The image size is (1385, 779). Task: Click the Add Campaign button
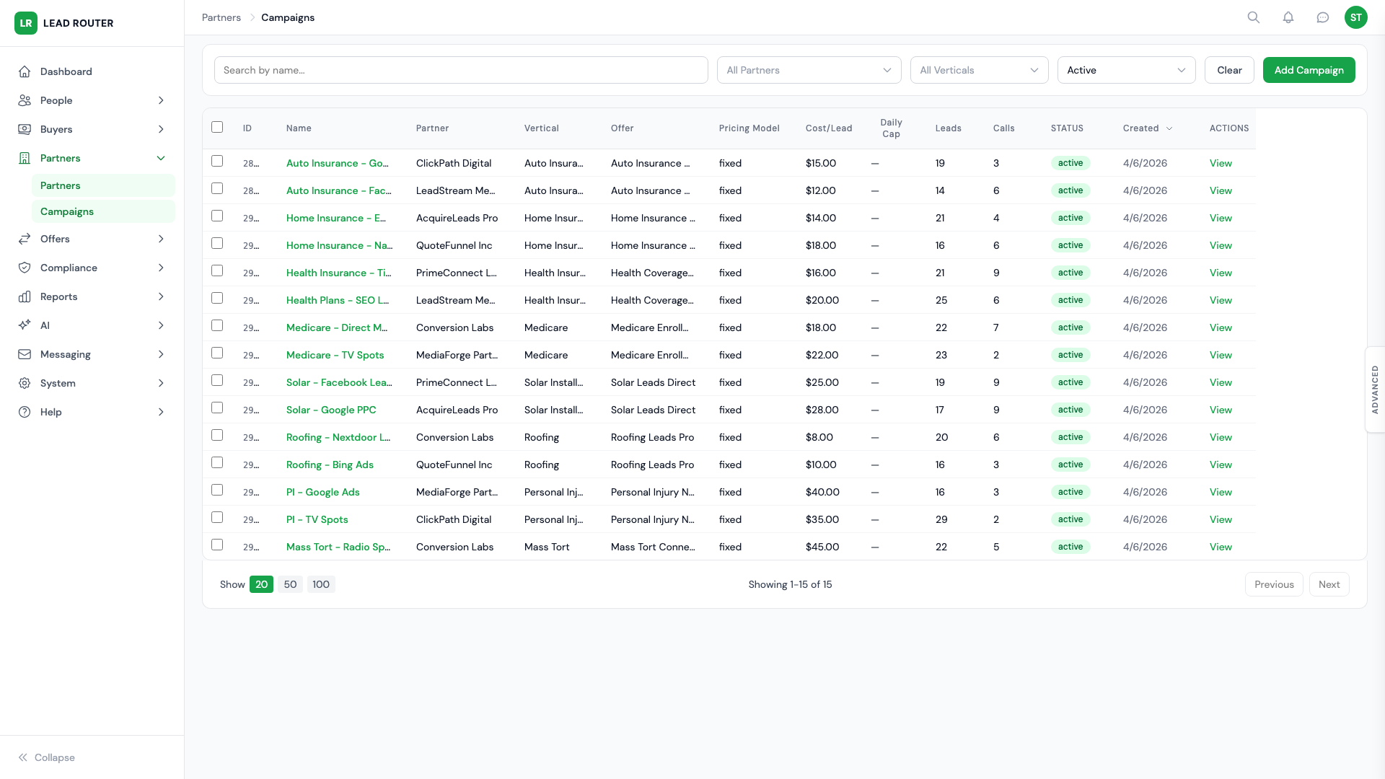(1309, 70)
